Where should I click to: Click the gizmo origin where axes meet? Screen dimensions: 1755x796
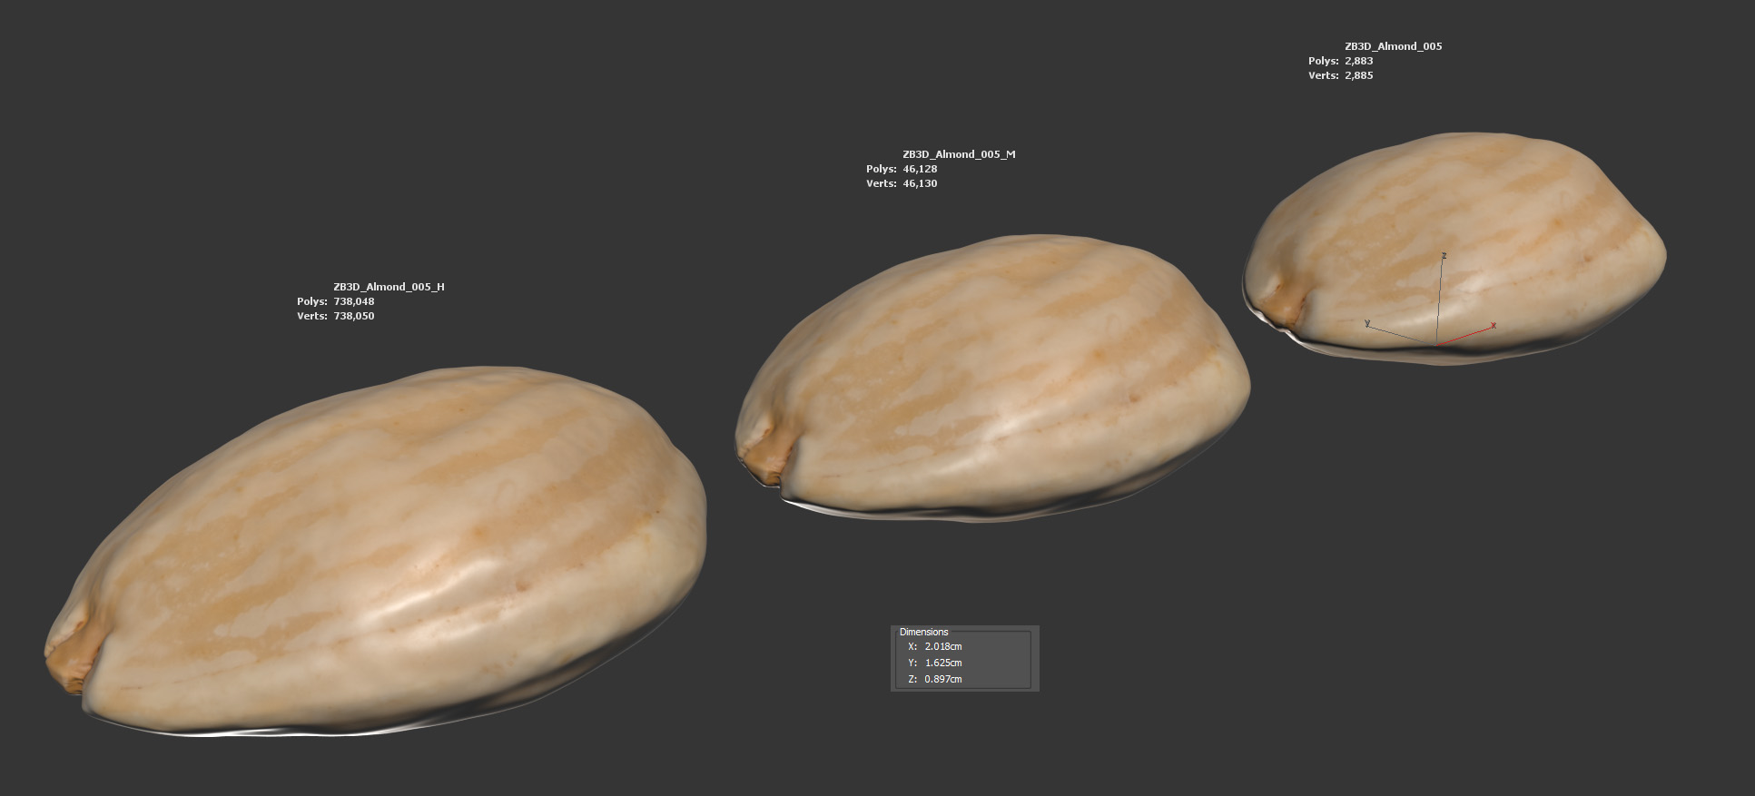coord(1436,345)
